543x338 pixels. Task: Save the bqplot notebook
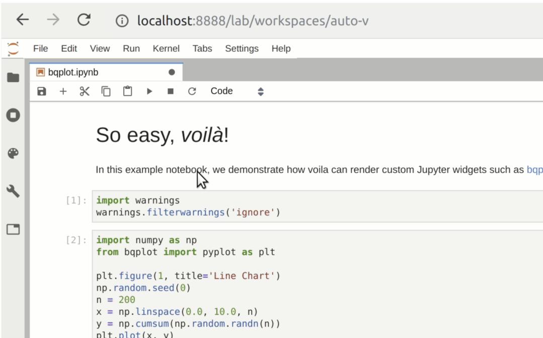tap(41, 91)
